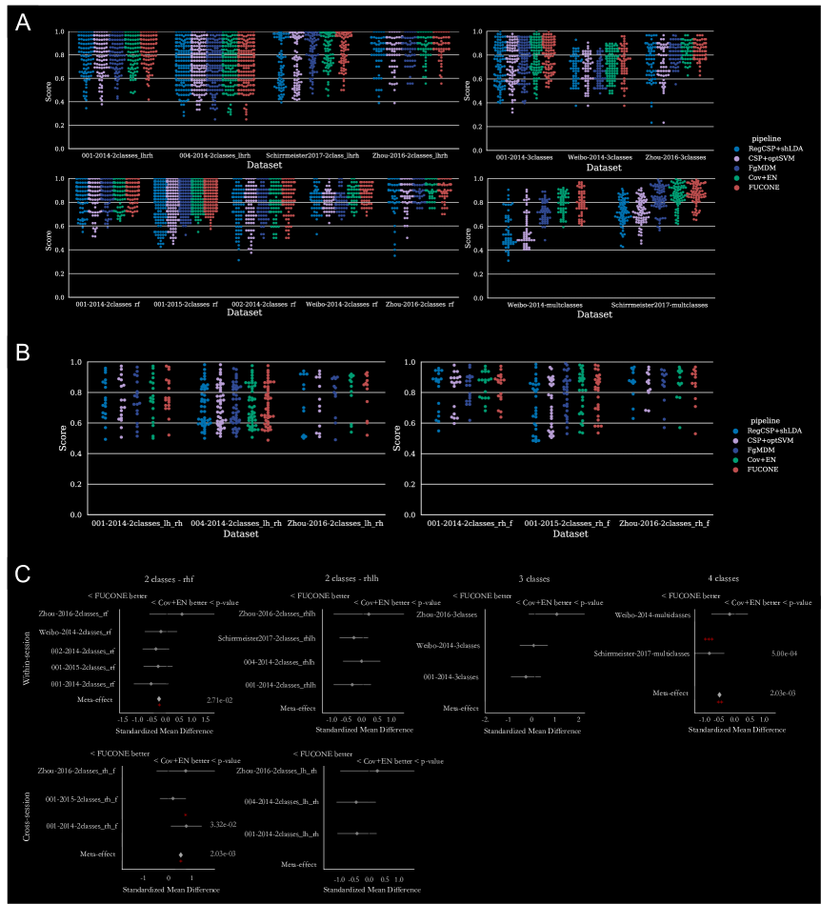Click the 001-2014-2classes_rh_f axis label in panel B
The width and height of the screenshot is (821, 904).
470,524
